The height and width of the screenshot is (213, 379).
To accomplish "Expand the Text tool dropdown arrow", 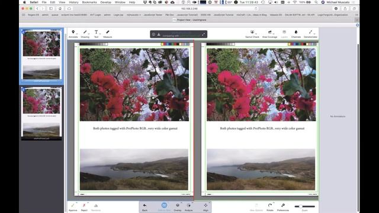I will click(100, 34).
